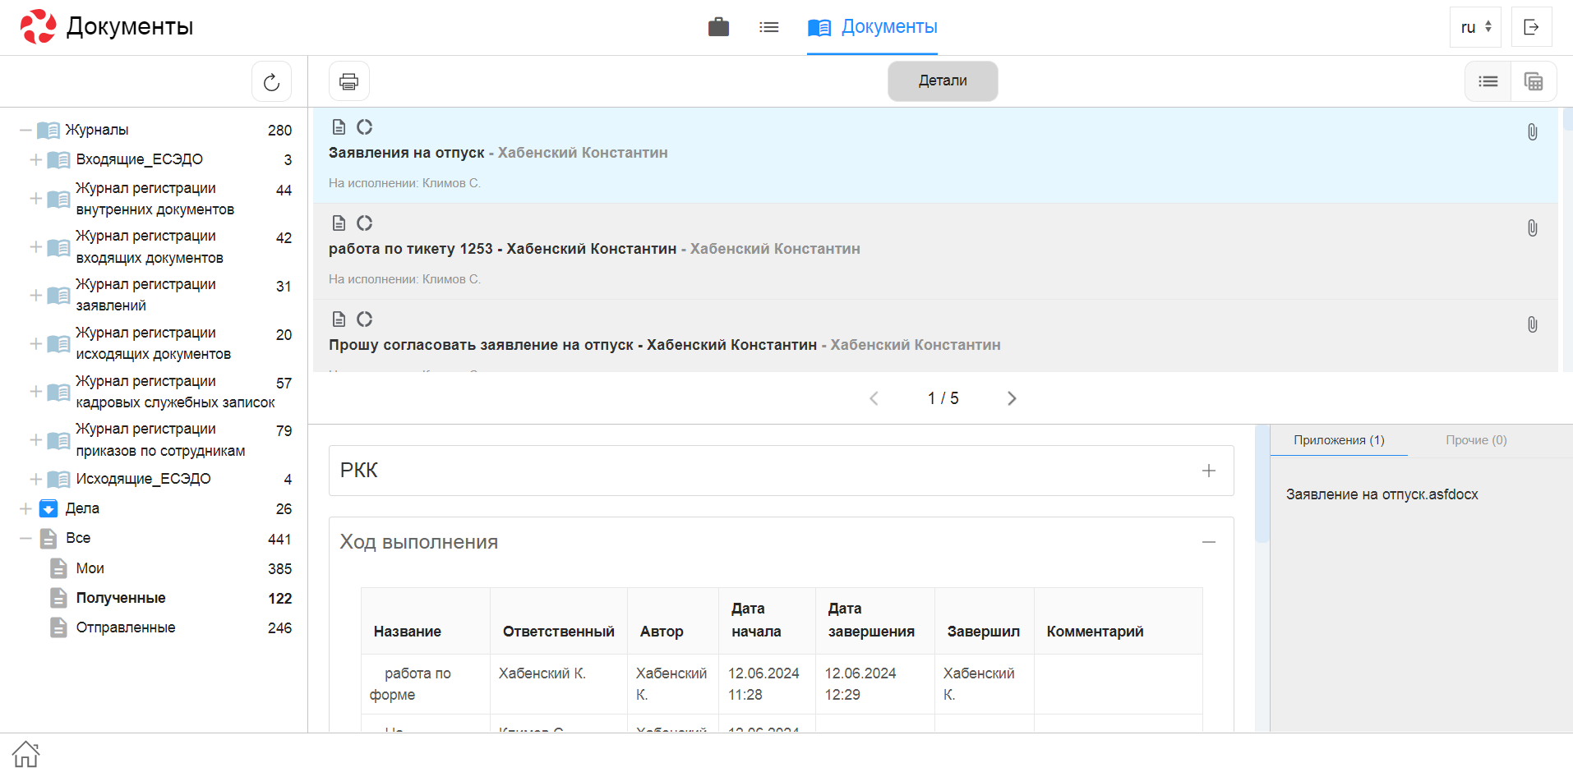Image resolution: width=1573 pixels, height=772 pixels.
Task: Select Мои in the tree
Action: point(90,568)
